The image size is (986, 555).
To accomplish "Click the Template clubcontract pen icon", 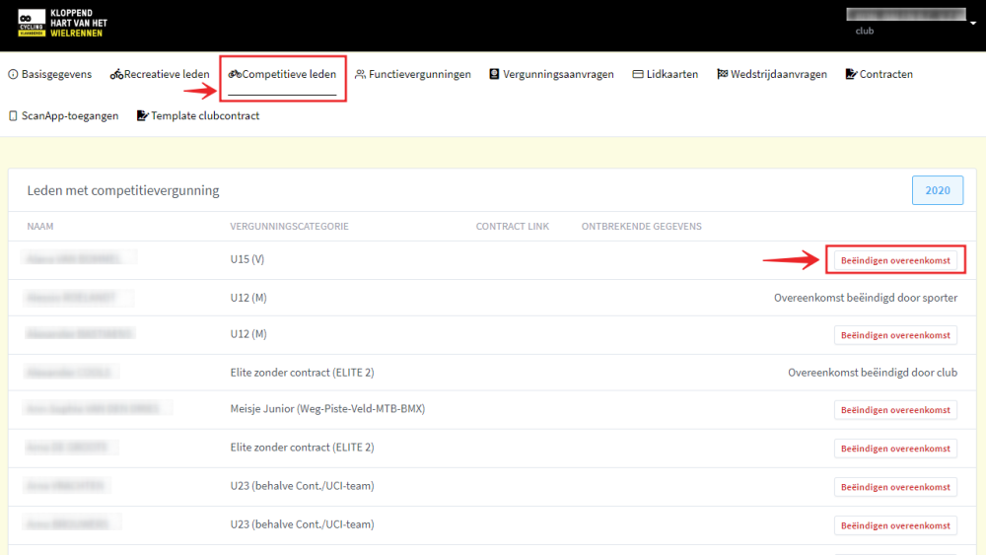I will 143,115.
